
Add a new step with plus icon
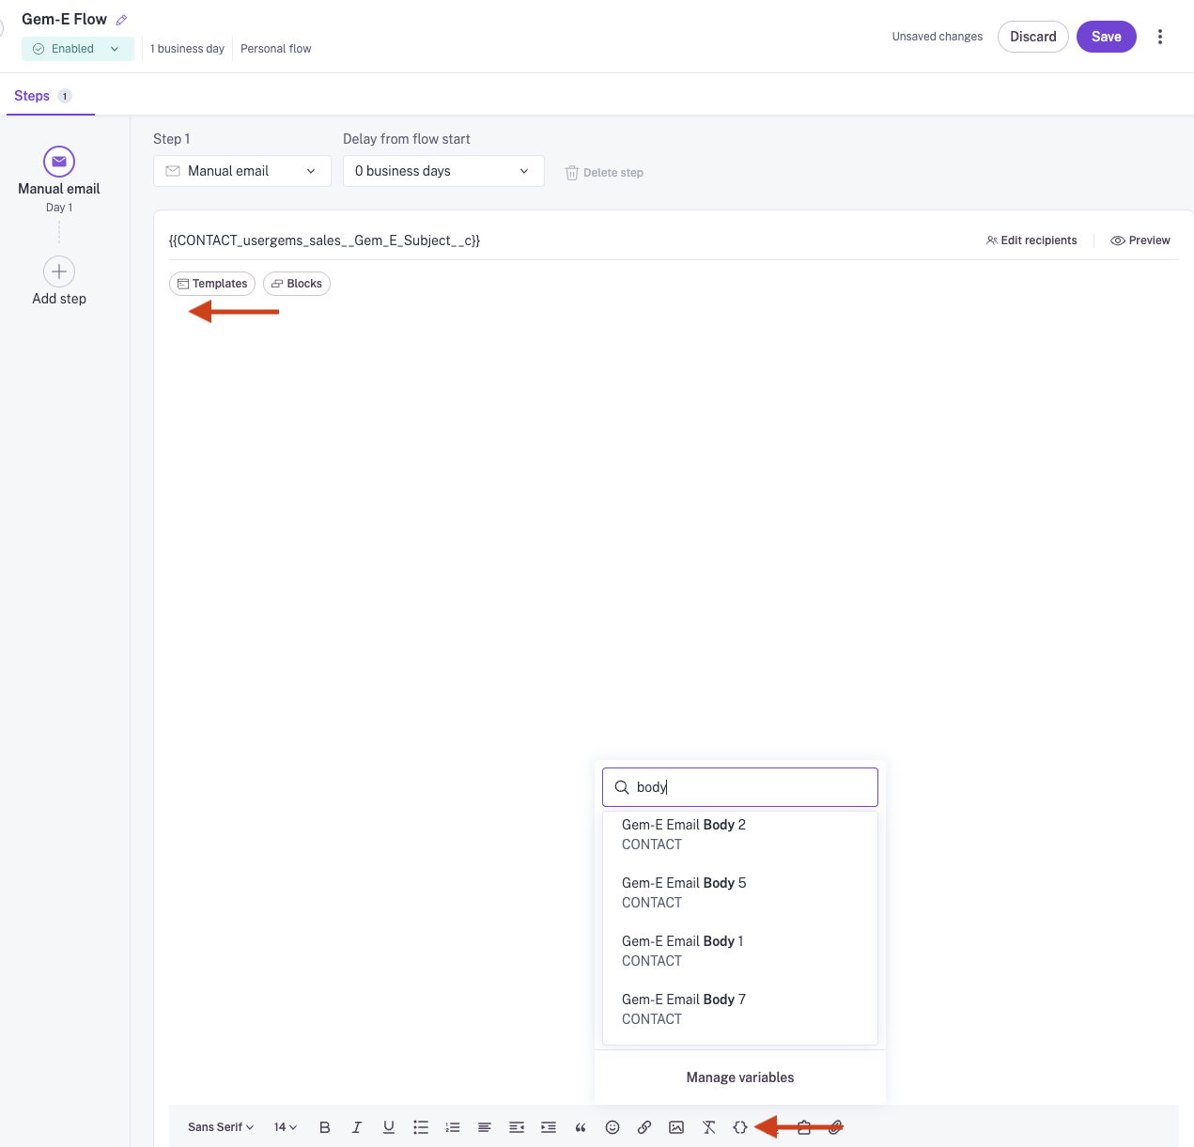coord(59,271)
